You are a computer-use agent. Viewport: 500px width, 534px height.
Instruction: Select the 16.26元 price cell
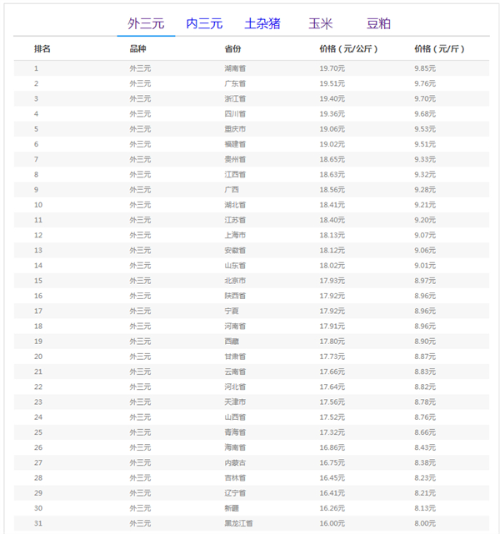pyautogui.click(x=332, y=508)
